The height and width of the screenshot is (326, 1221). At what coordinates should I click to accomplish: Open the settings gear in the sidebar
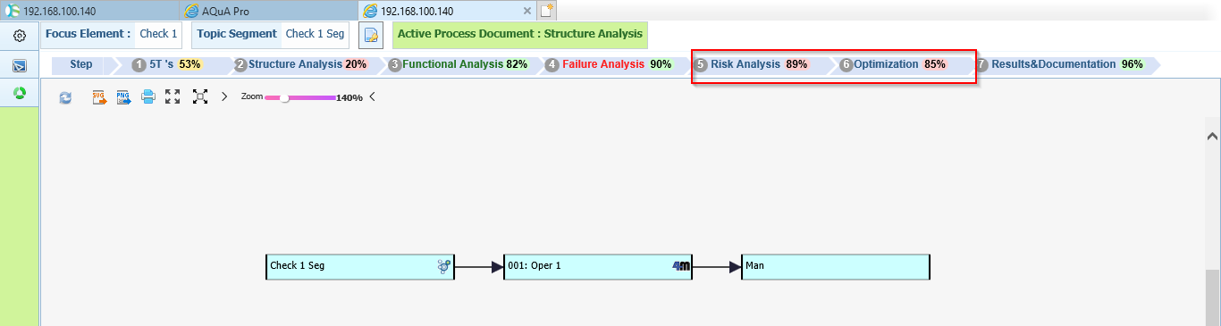tap(19, 37)
